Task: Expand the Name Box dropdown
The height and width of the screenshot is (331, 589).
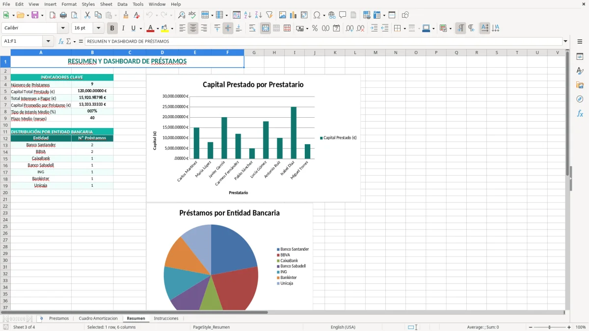Action: (48, 42)
